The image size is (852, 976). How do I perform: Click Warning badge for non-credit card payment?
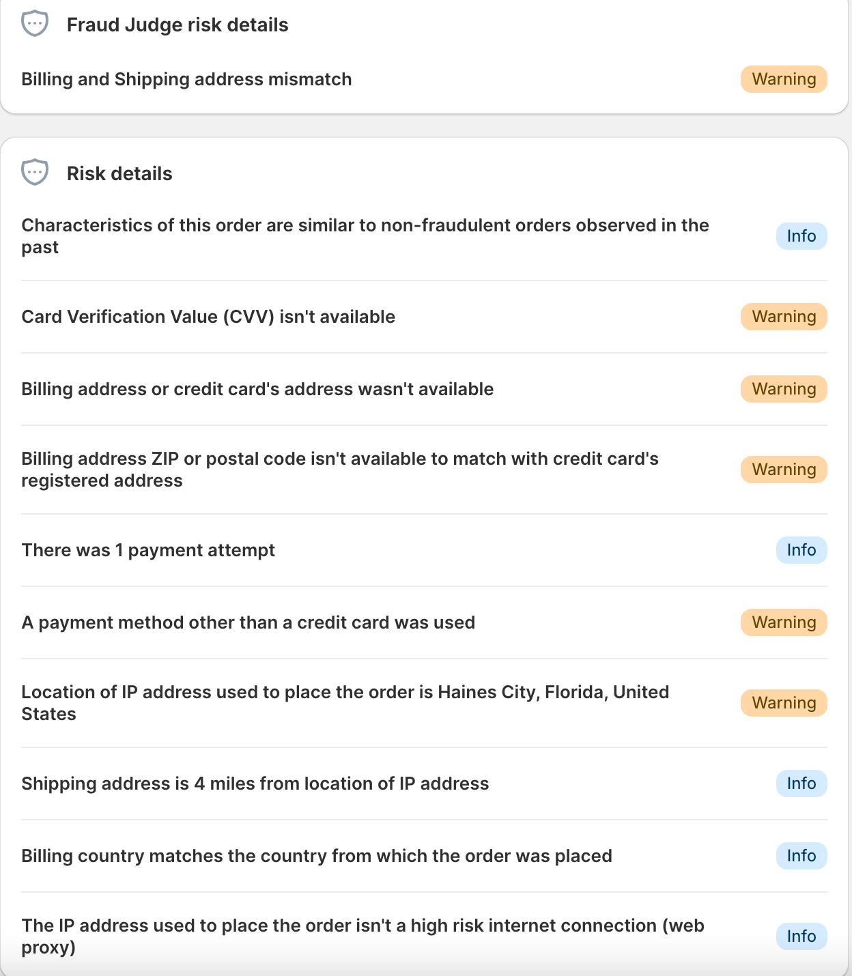[x=784, y=622]
